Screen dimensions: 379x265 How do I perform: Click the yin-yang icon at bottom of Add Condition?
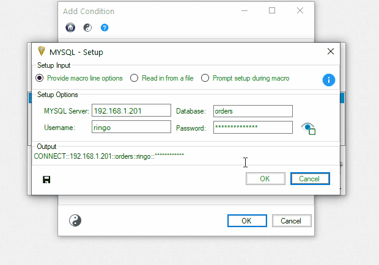point(75,220)
